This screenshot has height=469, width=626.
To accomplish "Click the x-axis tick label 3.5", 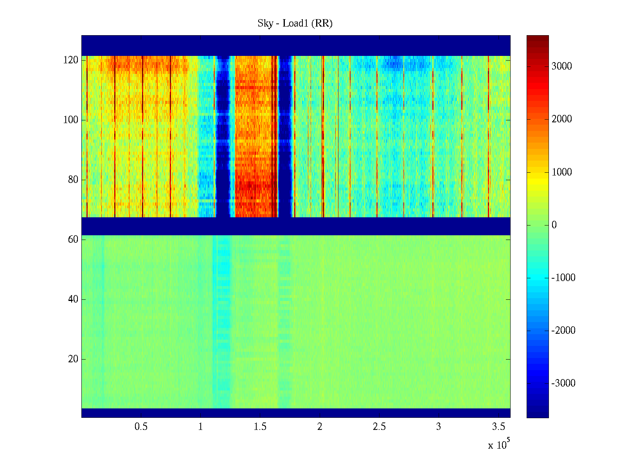I will point(498,427).
